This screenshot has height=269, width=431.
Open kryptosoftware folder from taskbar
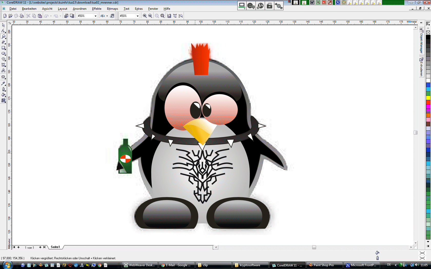[x=250, y=265]
